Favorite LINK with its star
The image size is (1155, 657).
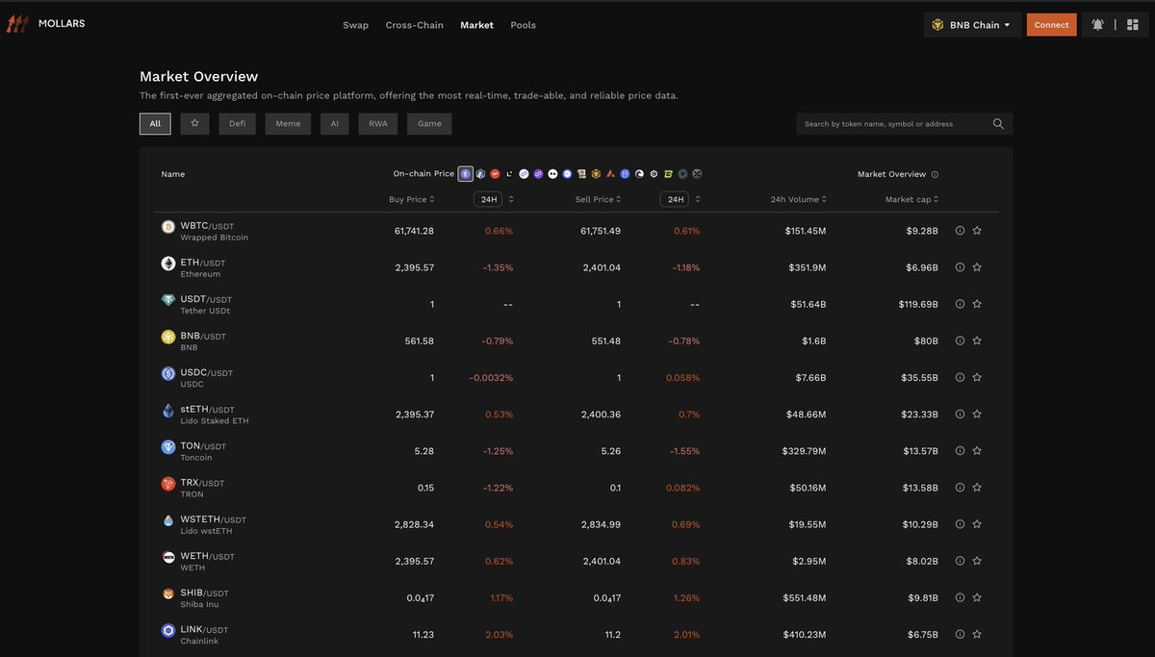point(977,634)
